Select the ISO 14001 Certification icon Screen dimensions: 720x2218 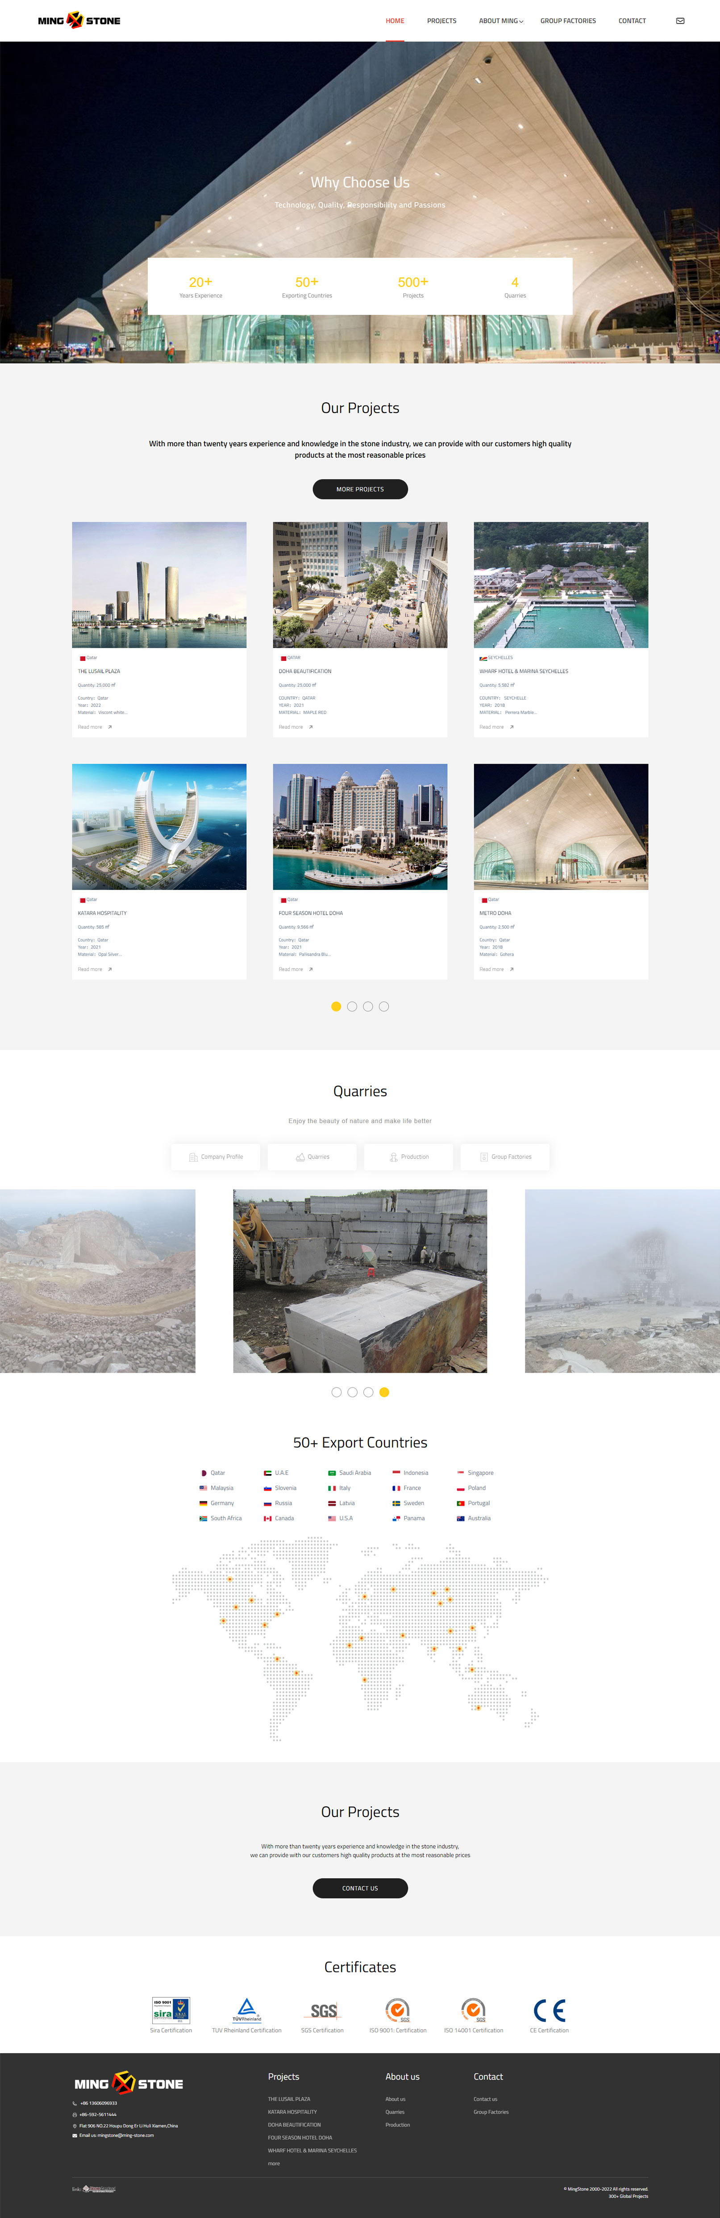click(x=473, y=2009)
